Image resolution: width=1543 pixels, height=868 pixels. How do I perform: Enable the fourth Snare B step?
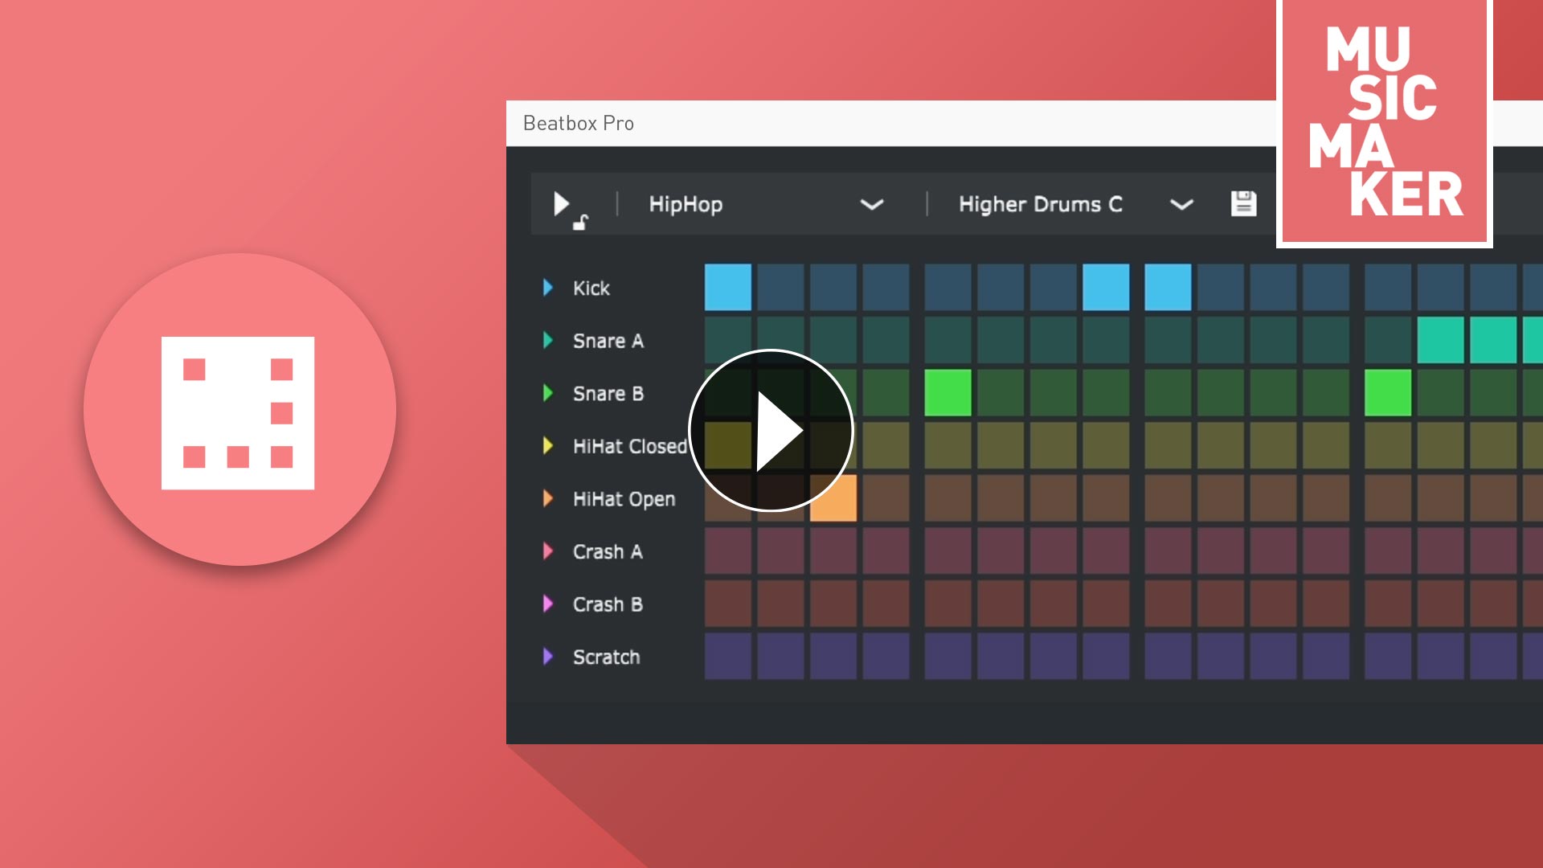[886, 392]
